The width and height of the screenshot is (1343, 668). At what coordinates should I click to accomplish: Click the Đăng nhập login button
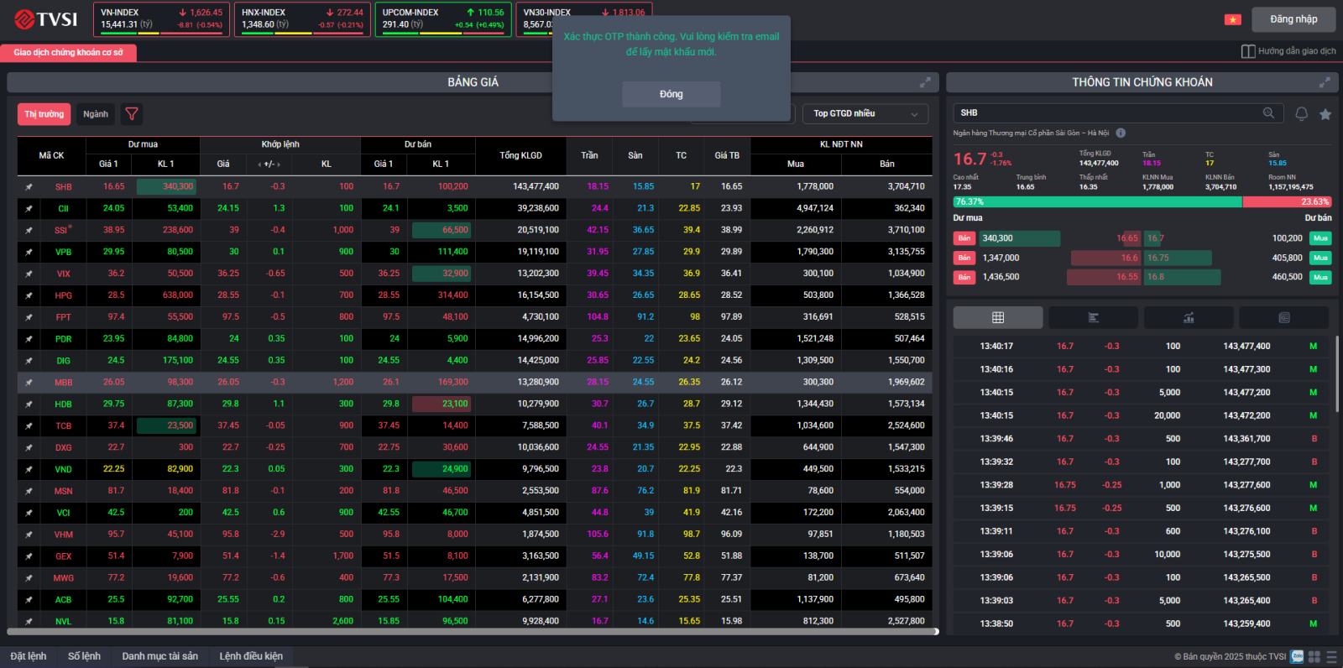pos(1293,19)
